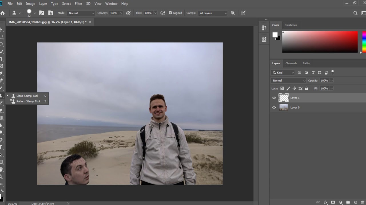The width and height of the screenshot is (366, 205).
Task: Close the IMG_20190504_192028.jpg document tab
Action: 90,22
